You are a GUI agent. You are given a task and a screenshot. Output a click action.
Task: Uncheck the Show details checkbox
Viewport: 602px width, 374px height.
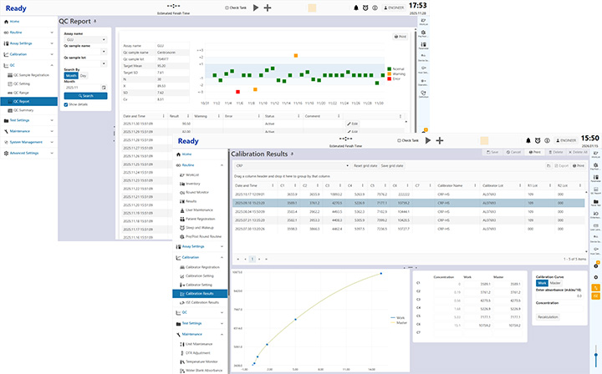coord(66,104)
